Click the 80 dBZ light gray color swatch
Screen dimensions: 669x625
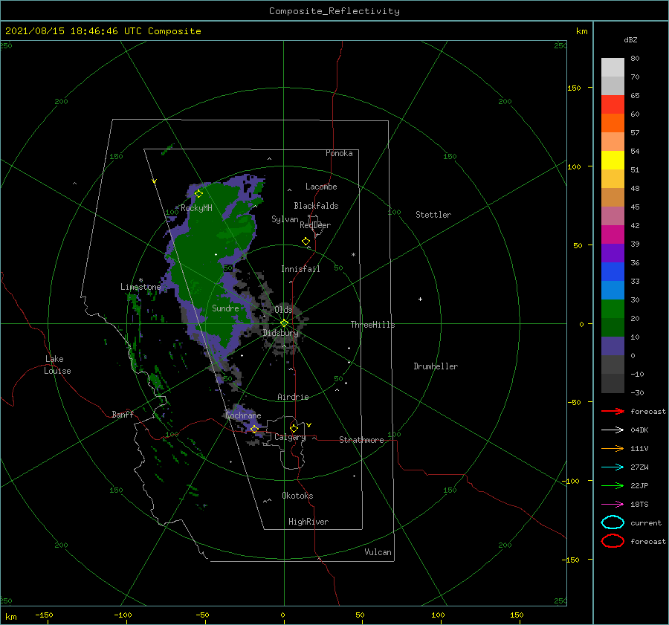click(x=613, y=68)
